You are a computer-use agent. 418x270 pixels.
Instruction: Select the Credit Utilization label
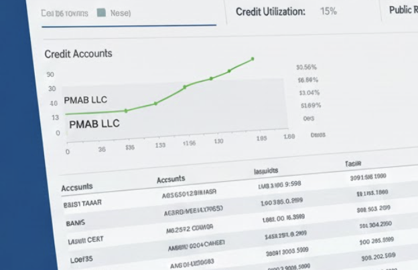click(271, 12)
